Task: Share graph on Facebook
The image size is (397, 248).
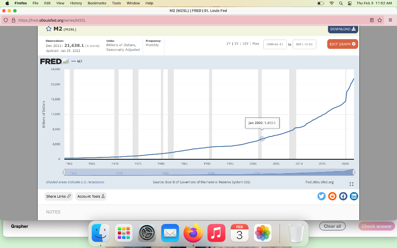Action: point(343,196)
